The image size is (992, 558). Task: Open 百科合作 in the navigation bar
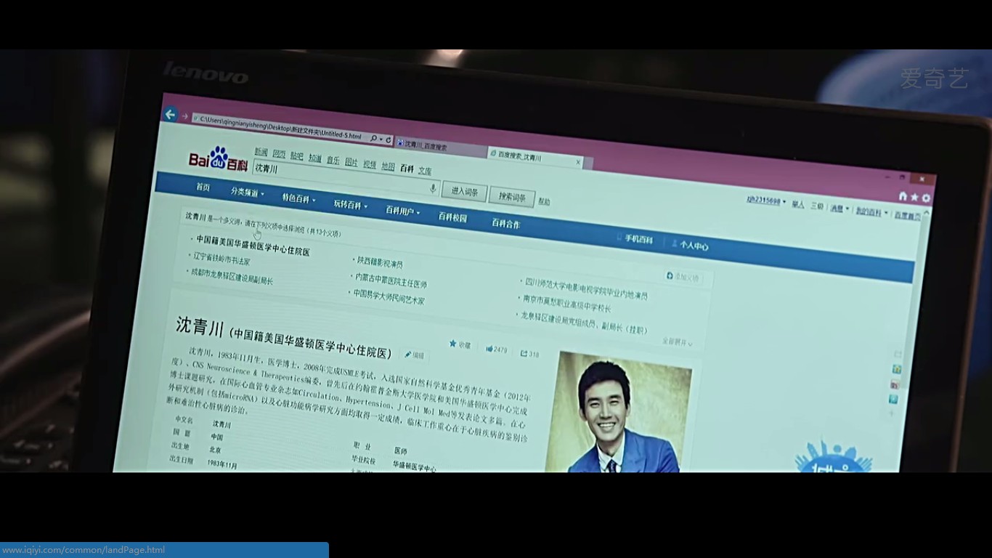[x=505, y=223]
